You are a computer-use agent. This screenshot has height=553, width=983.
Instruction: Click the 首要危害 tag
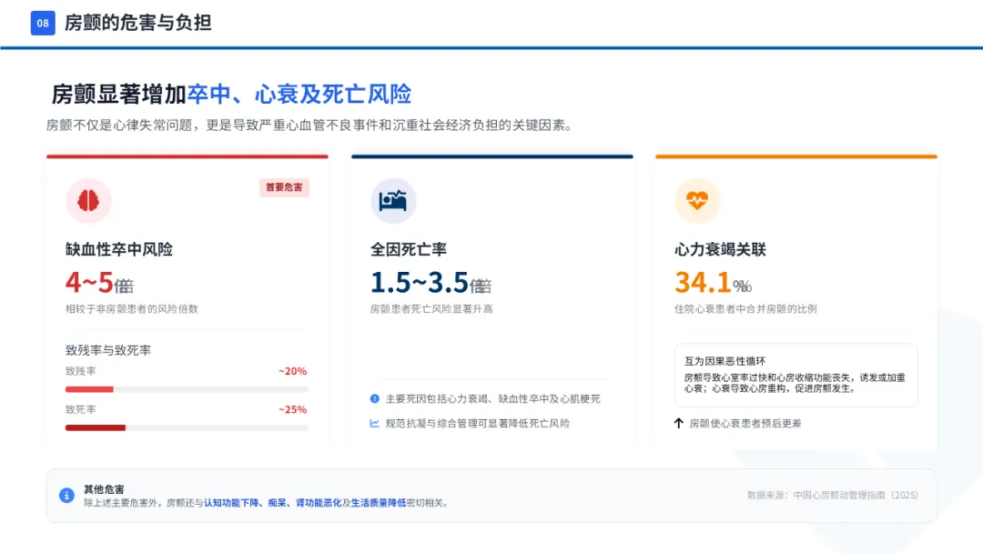284,187
